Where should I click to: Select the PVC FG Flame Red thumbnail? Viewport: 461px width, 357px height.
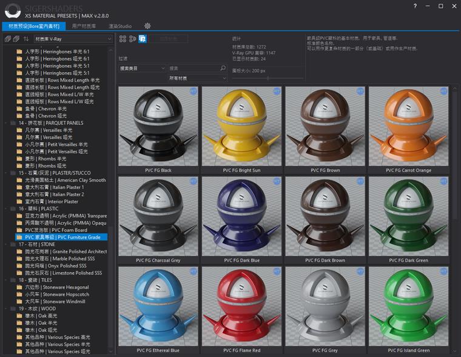coord(241,307)
